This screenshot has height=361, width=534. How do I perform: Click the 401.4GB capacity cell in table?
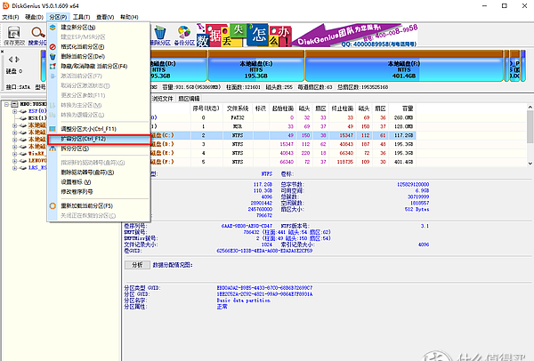tap(404, 162)
